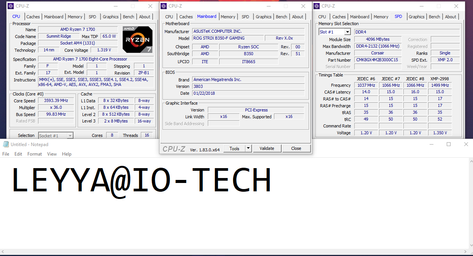Click the 99.83 MHz bus speed value
Image resolution: width=473 pixels, height=256 pixels.
pos(56,114)
